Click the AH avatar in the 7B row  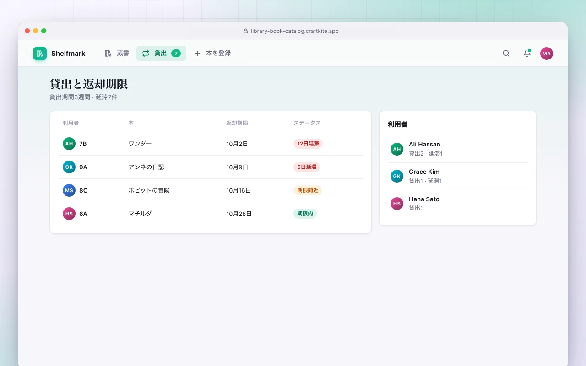pos(69,144)
